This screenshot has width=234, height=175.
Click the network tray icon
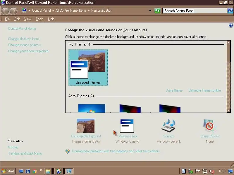pos(205,171)
